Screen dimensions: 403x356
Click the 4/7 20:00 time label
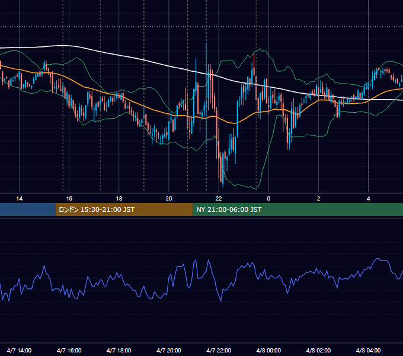click(x=169, y=350)
